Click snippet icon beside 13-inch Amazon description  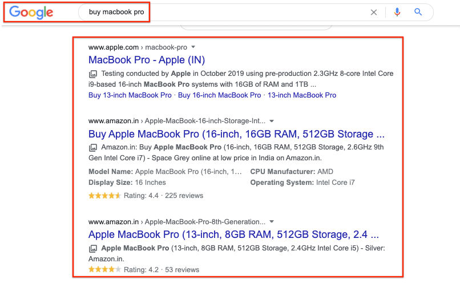coord(93,249)
